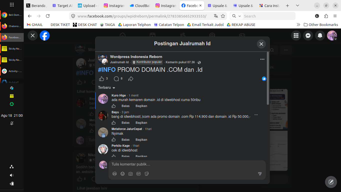Screen dimensions: 341x192
Task: Switch to the CloudBai tab
Action: pos(140,5)
